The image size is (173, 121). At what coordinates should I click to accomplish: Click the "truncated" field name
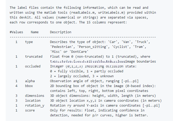(x=34, y=56)
